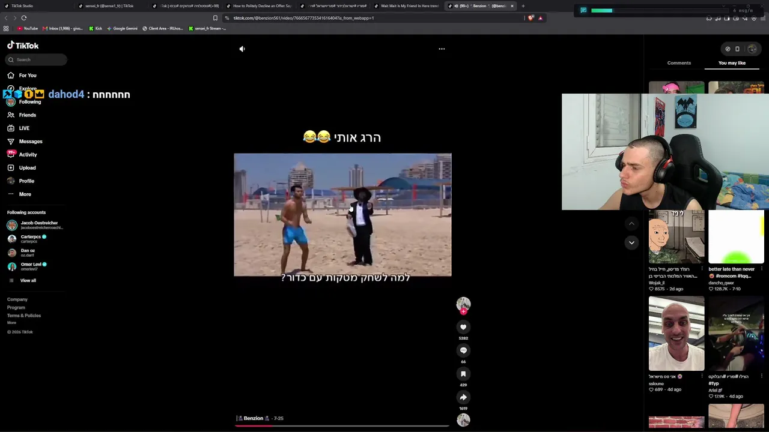Open the Wojak cartoon recommended video
The height and width of the screenshot is (432, 769).
point(676,237)
